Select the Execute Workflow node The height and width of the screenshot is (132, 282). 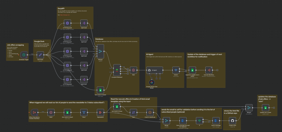click(209, 70)
